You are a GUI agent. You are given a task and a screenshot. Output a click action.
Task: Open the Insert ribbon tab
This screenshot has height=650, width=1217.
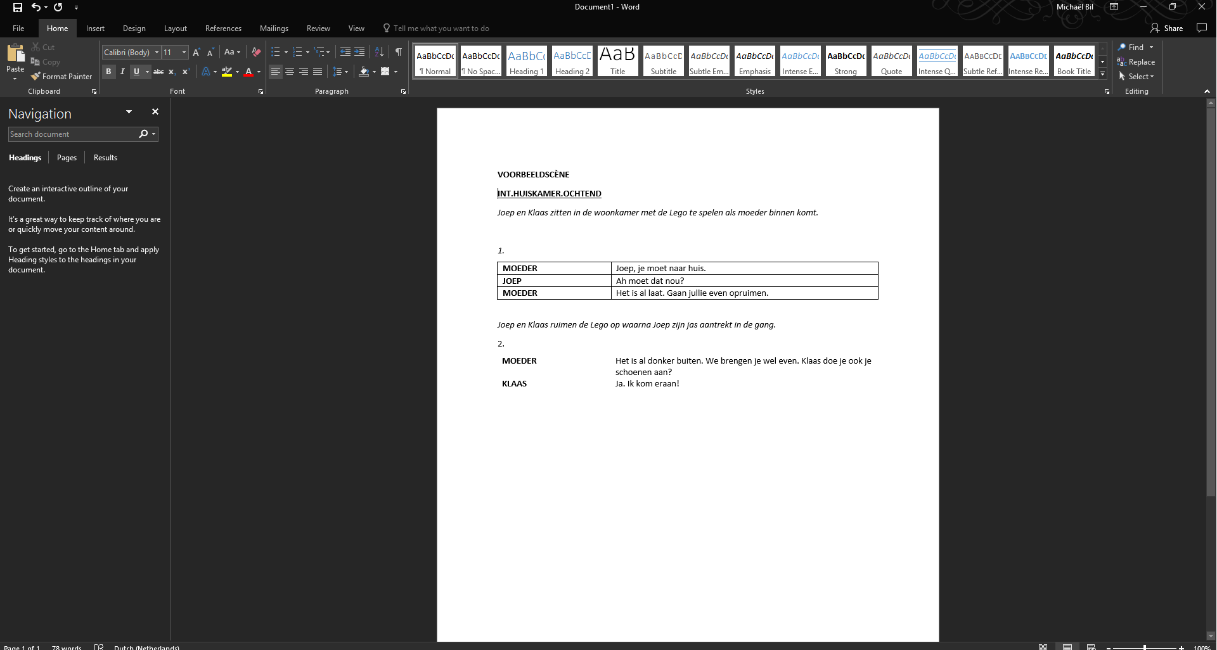coord(95,29)
